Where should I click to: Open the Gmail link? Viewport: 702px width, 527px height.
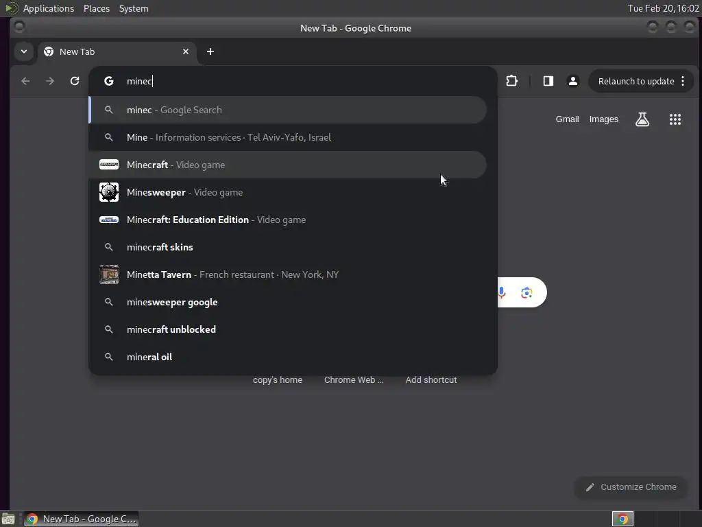tap(567, 119)
